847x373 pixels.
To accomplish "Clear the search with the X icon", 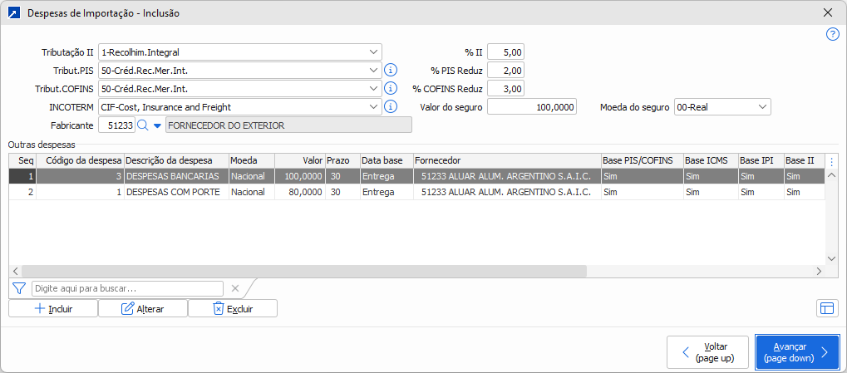I will 235,288.
